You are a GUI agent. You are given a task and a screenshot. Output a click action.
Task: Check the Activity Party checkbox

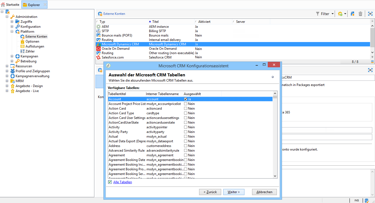(x=186, y=132)
